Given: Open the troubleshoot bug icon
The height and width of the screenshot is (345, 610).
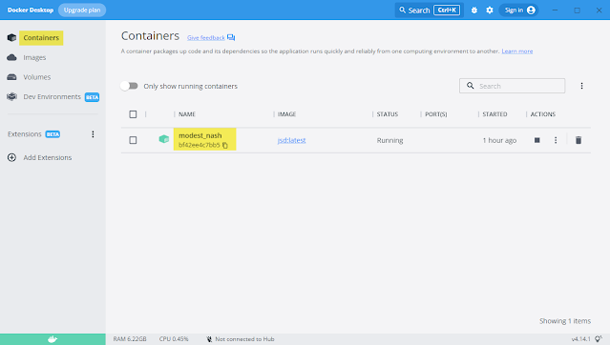Looking at the screenshot, I should point(473,10).
